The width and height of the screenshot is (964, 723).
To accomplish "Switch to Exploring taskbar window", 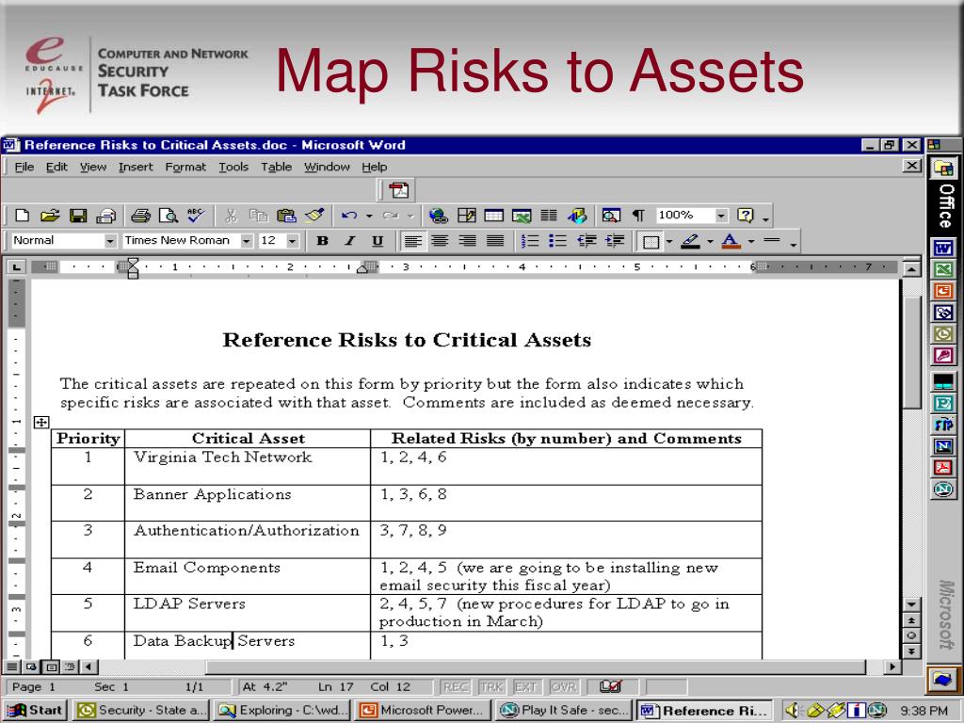I will pos(281,710).
